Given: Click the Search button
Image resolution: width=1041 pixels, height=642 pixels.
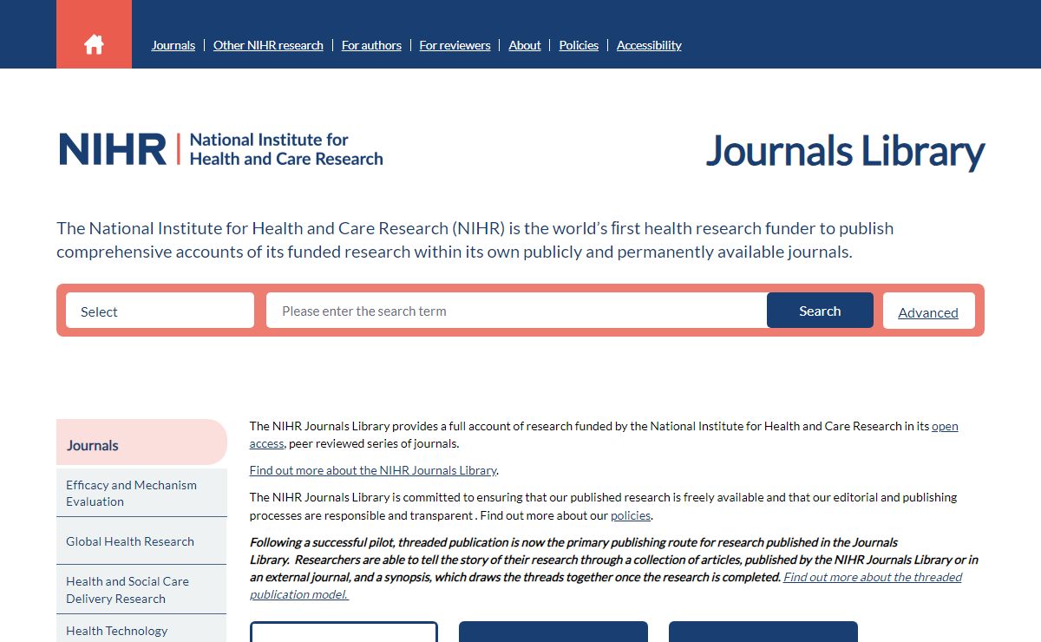Looking at the screenshot, I should pyautogui.click(x=820, y=311).
